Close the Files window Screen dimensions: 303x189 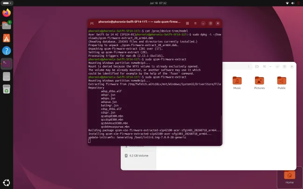pos(292,67)
